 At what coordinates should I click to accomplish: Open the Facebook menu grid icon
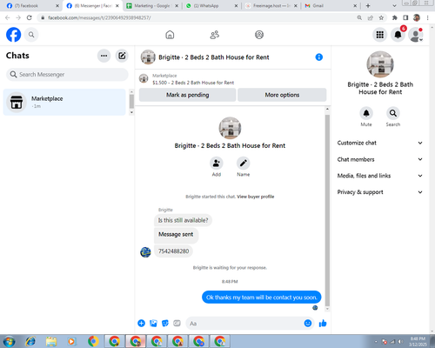(x=380, y=35)
